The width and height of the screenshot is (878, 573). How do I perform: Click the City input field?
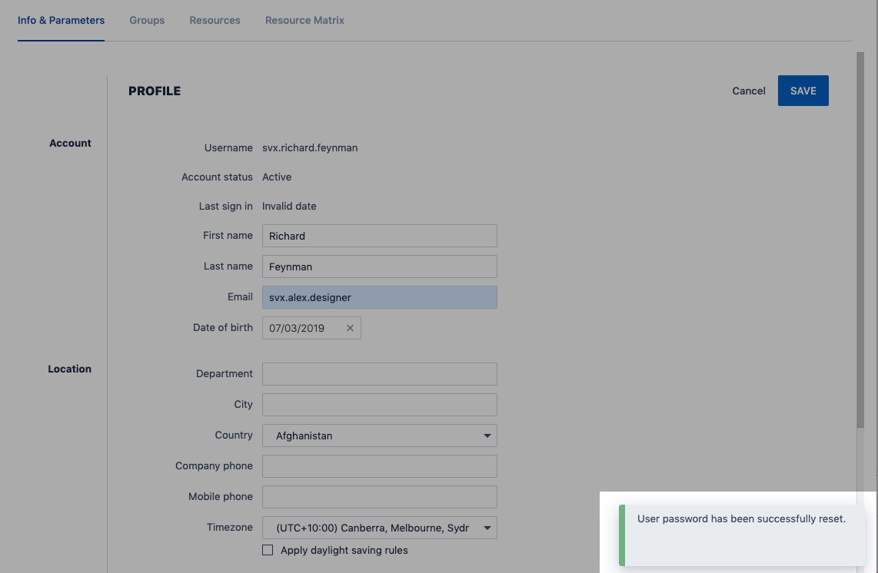[x=380, y=405]
